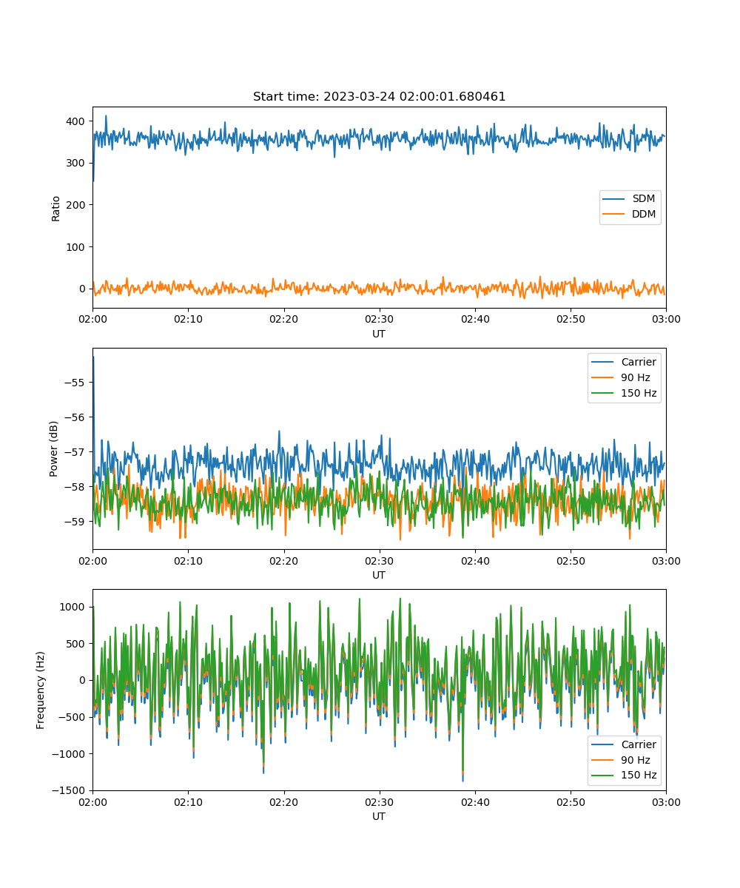740x888 pixels.
Task: Click the −55 tick on the Power axis
Action: pos(77,383)
